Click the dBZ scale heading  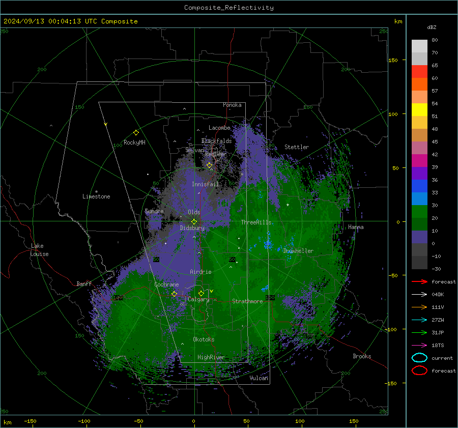(x=432, y=27)
